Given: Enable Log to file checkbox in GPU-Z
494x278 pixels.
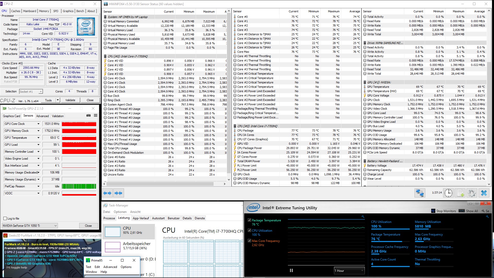Looking at the screenshot, I should (5, 219).
